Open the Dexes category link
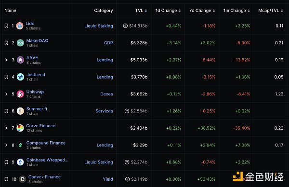 pyautogui.click(x=106, y=94)
